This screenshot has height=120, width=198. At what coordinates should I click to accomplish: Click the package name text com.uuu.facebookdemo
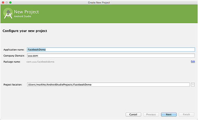click(41, 62)
